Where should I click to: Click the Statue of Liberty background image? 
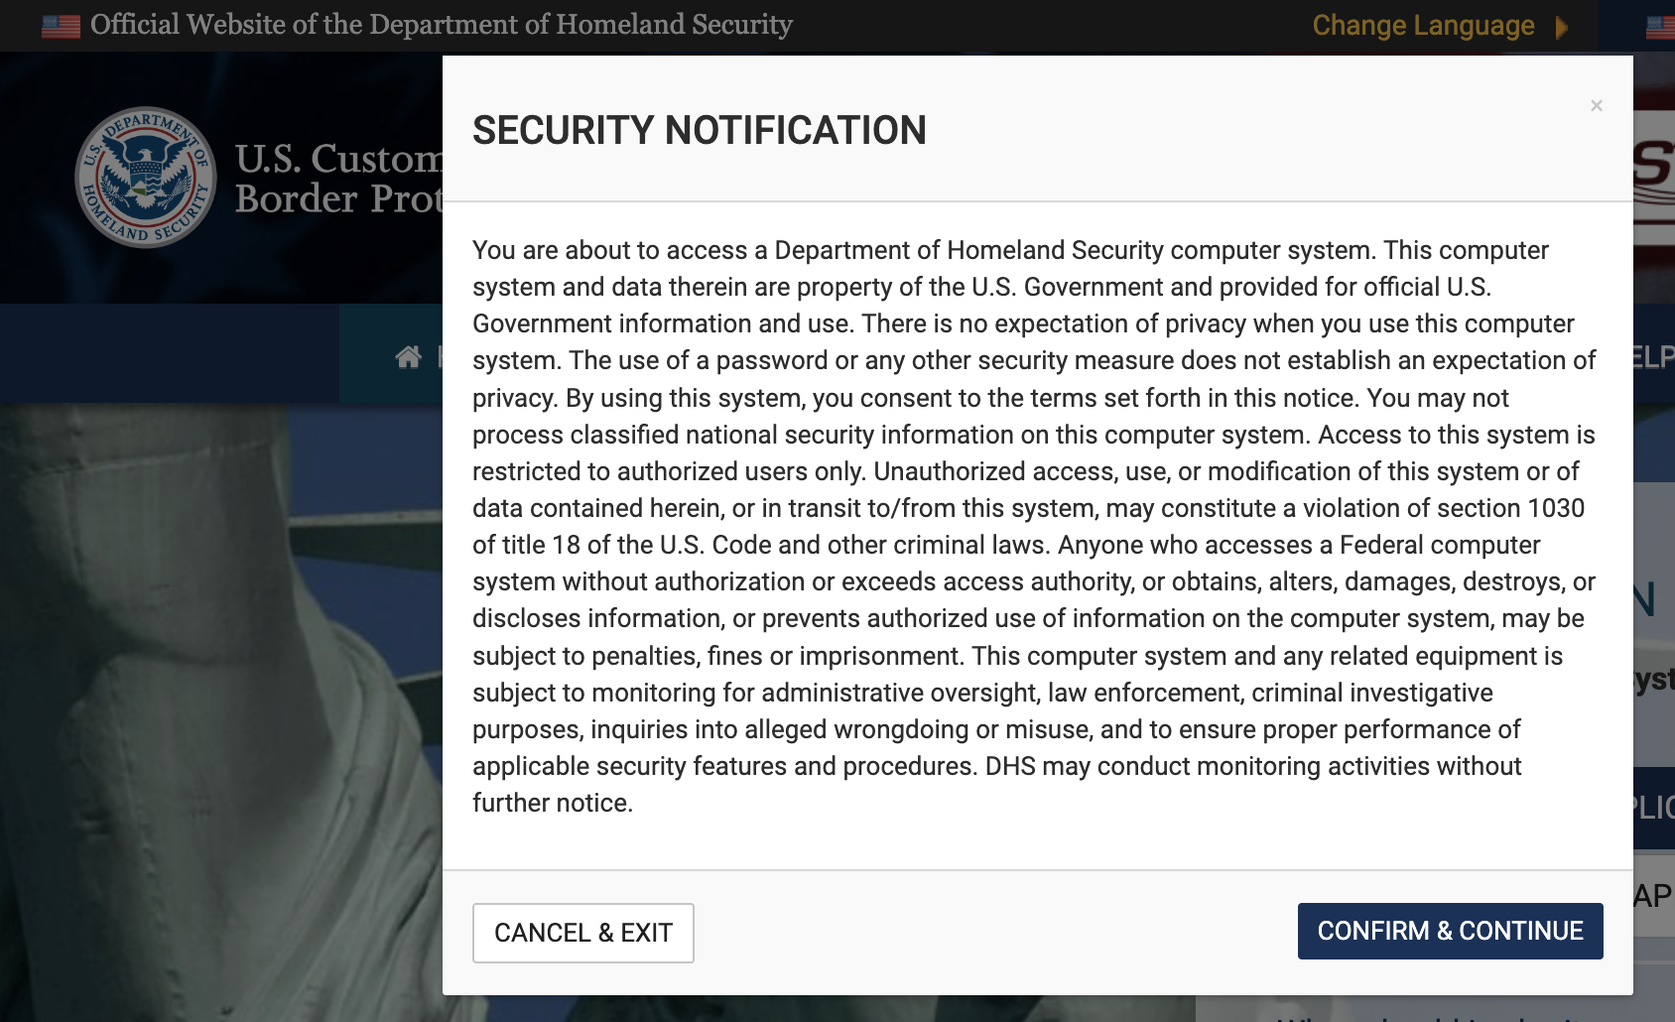pyautogui.click(x=220, y=712)
